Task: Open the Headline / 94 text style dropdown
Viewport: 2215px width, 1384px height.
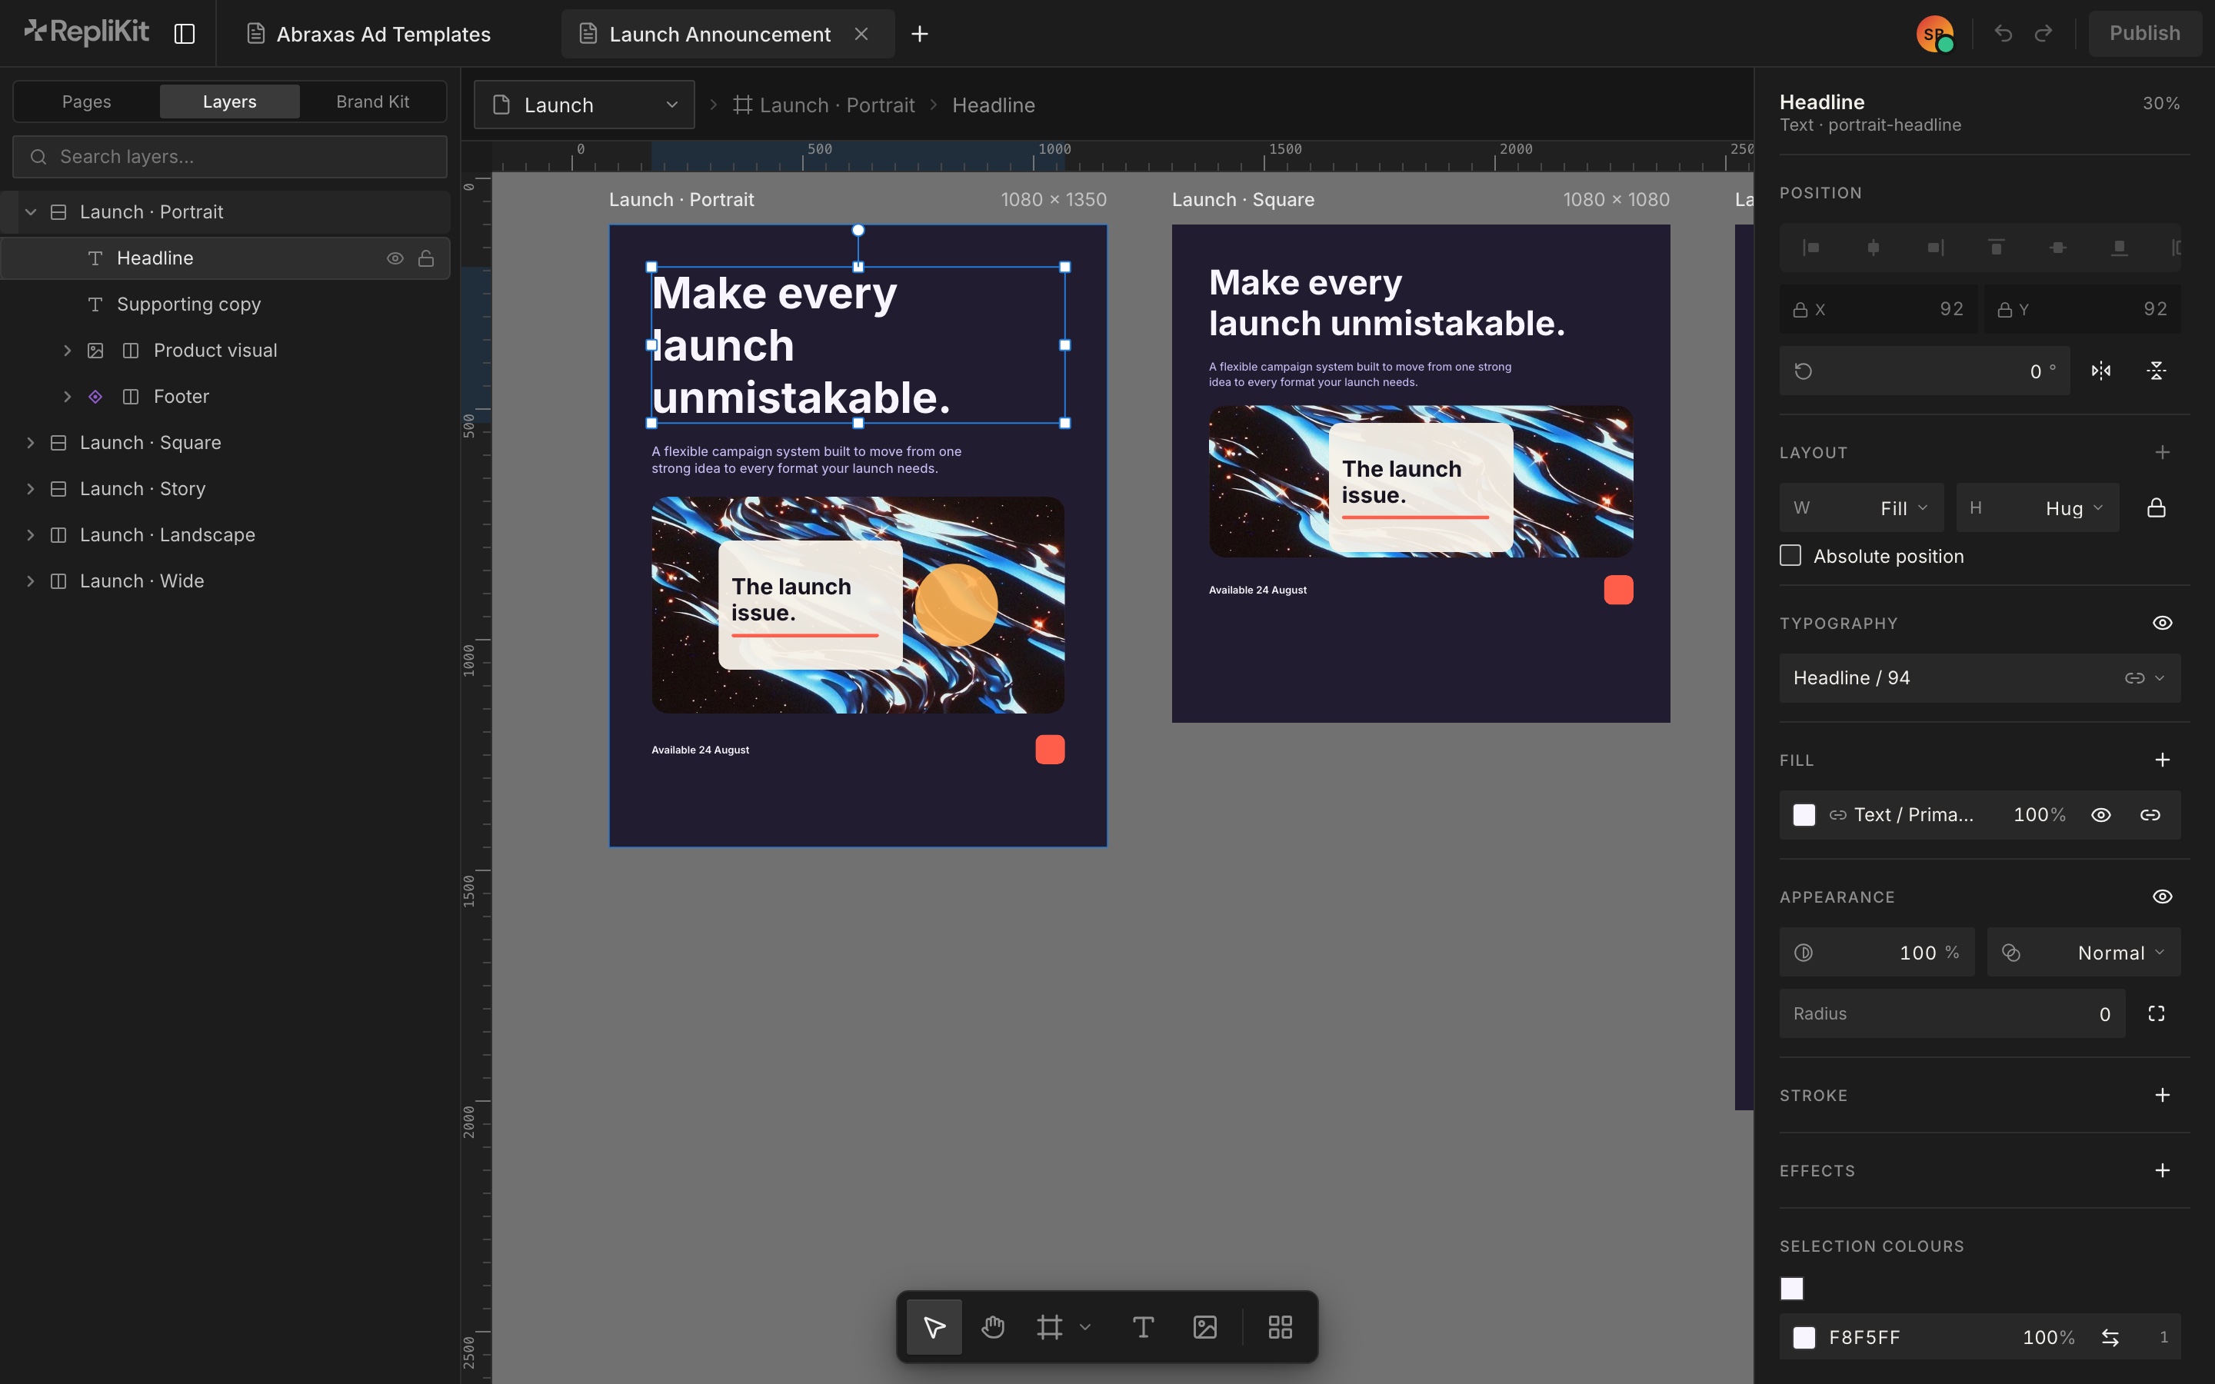Action: (x=1980, y=677)
